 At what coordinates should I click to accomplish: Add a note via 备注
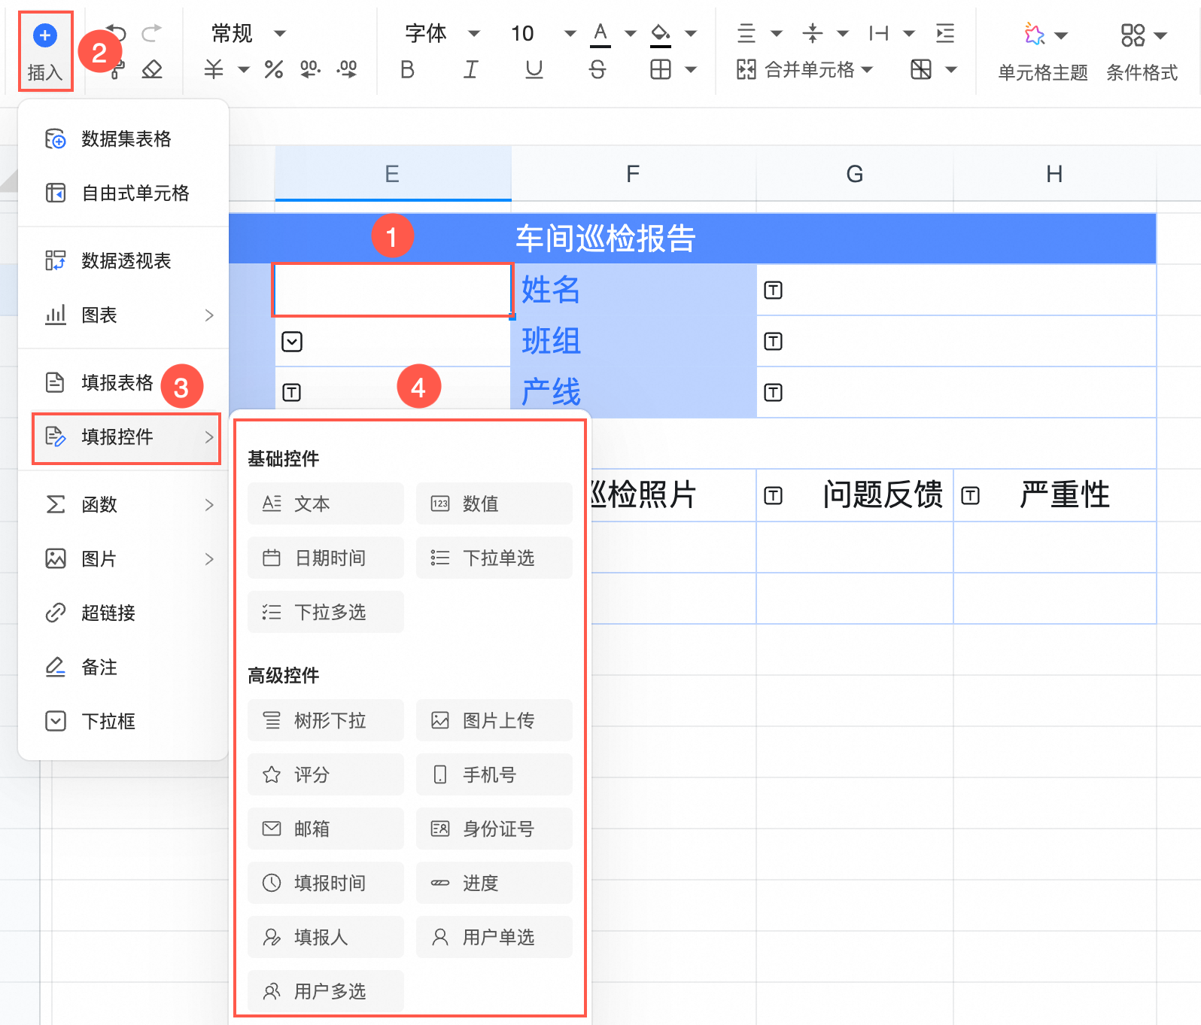click(x=123, y=668)
